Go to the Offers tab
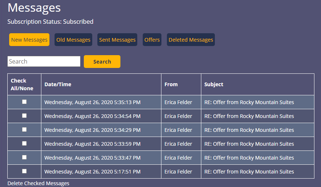Viewport: 321px width, 187px height. pos(152,40)
